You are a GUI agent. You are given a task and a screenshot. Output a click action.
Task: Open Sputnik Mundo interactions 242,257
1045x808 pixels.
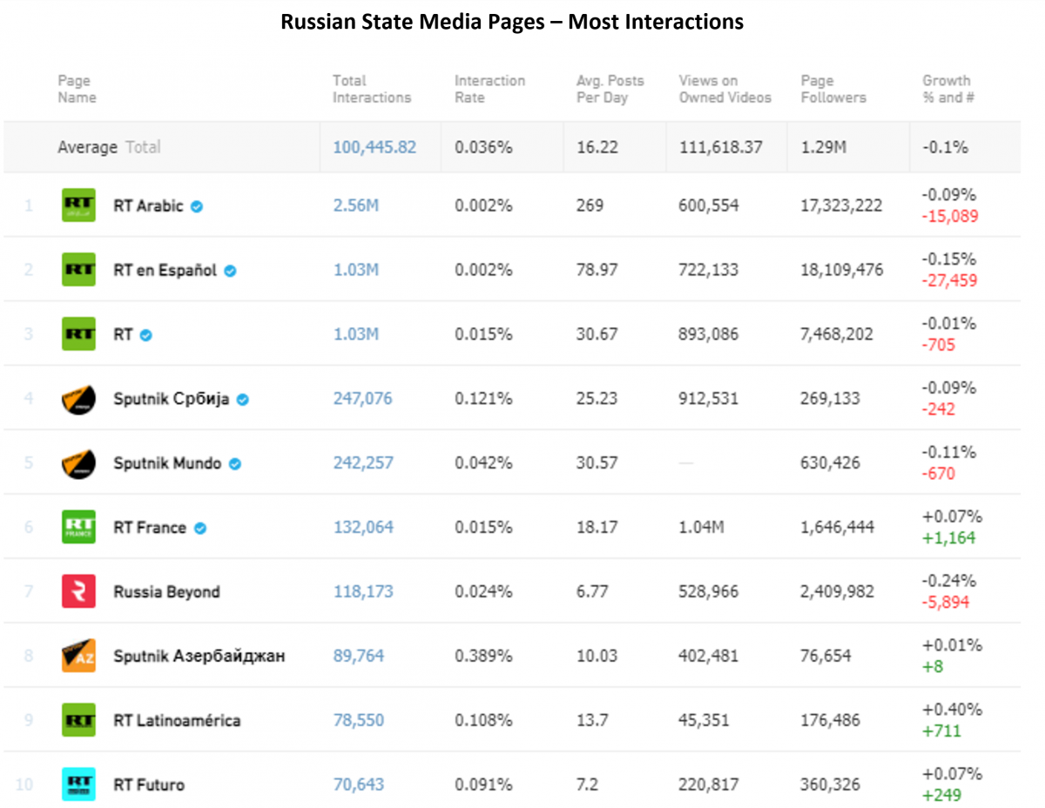[x=363, y=463]
